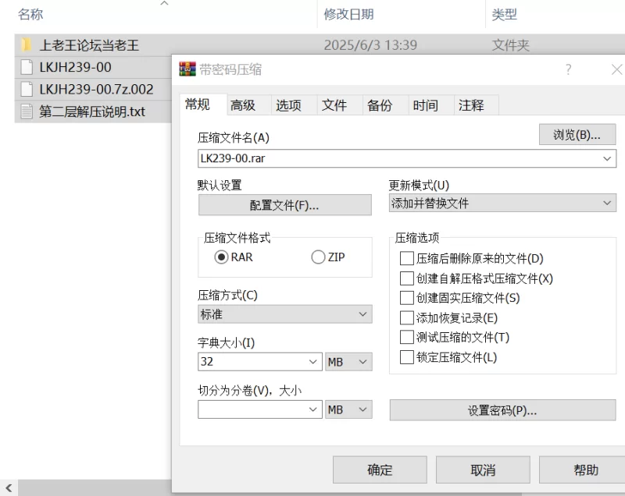The height and width of the screenshot is (496, 625).
Task: Click the left scroll arrow in Explorer
Action: click(9, 488)
